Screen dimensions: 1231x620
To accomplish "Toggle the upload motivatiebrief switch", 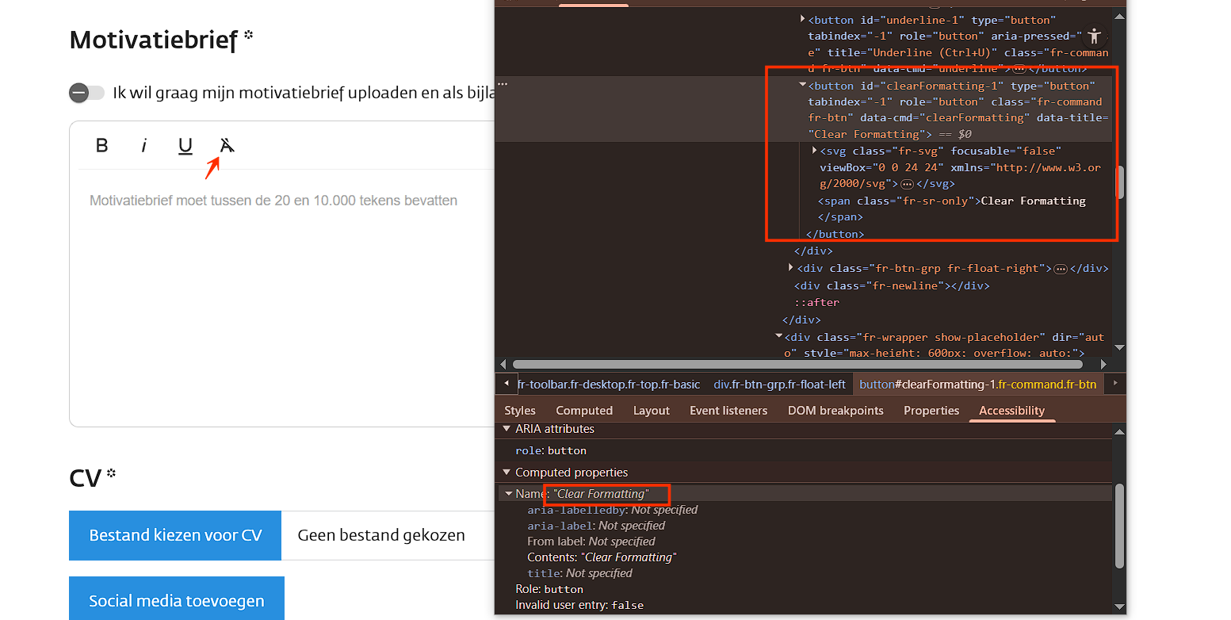I will pyautogui.click(x=86, y=93).
